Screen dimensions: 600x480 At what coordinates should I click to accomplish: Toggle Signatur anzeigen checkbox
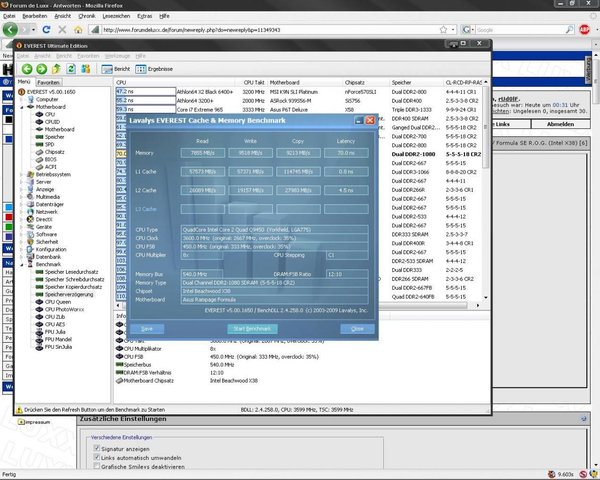[x=97, y=448]
